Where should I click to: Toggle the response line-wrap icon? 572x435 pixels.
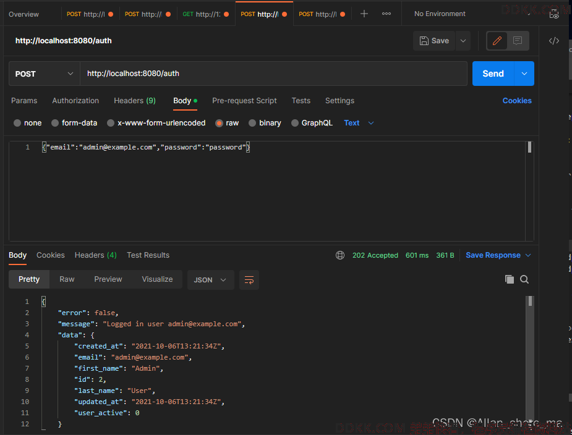tap(249, 280)
